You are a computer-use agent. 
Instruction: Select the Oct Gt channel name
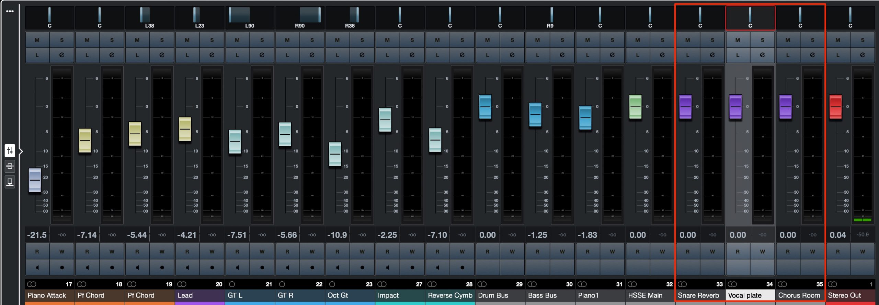[350, 295]
